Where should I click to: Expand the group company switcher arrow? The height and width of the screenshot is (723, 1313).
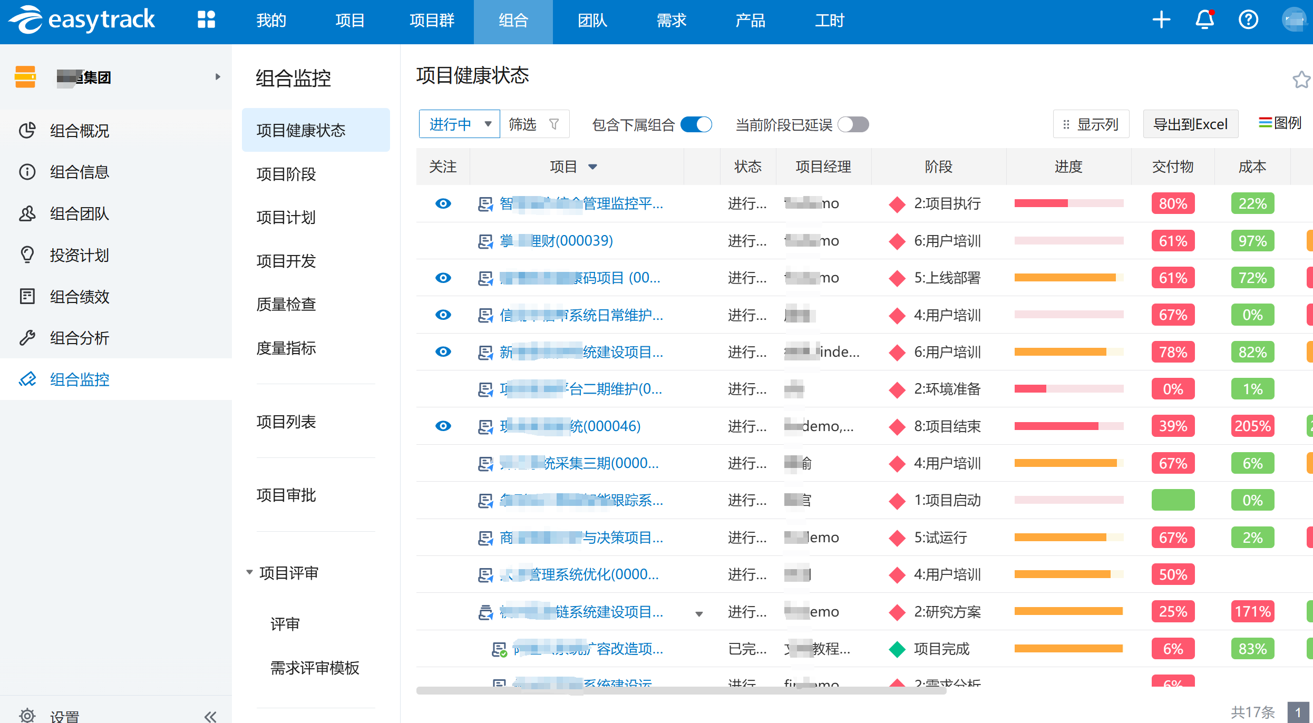click(218, 77)
